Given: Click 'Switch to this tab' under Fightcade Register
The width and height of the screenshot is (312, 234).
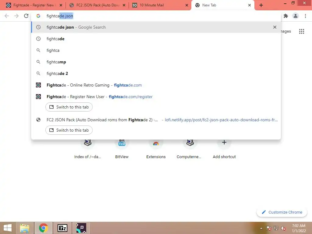Looking at the screenshot, I should [69, 107].
